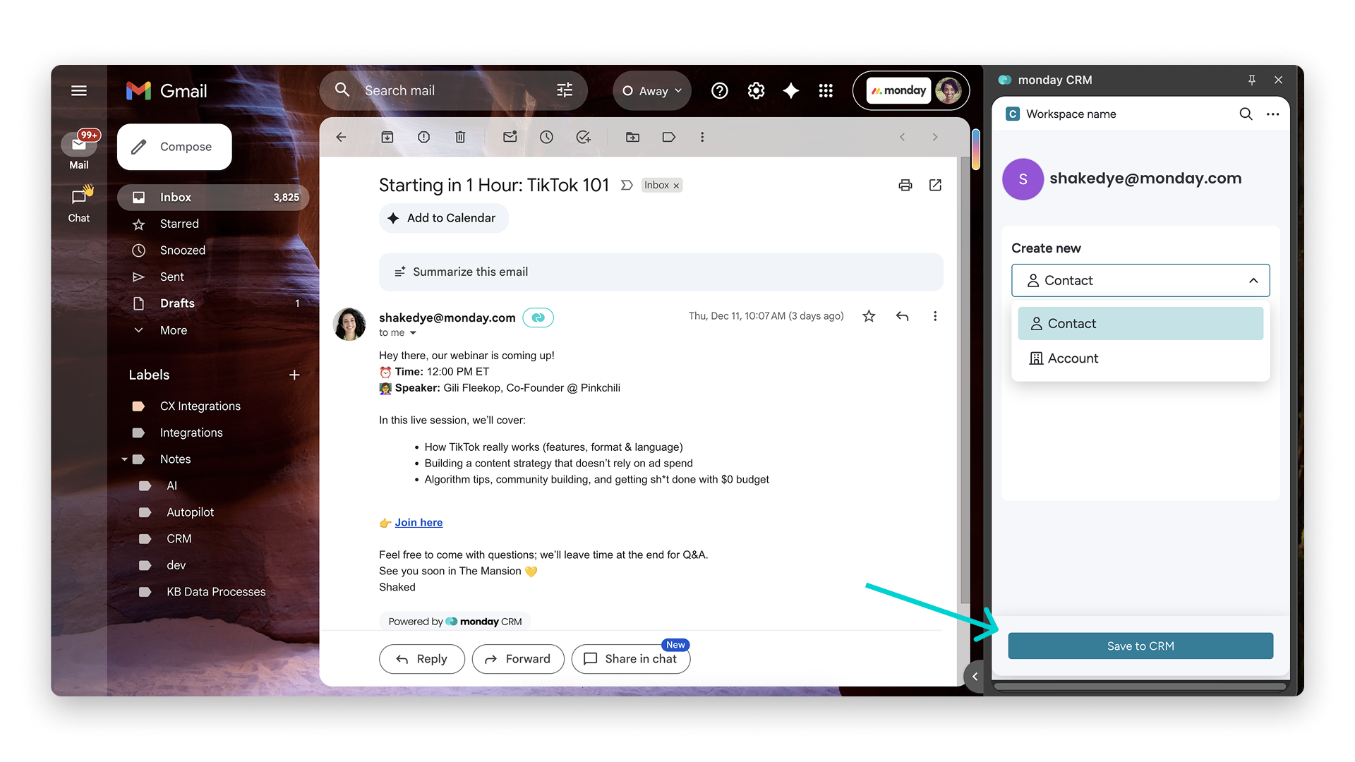Viewport: 1355px width, 762px height.
Task: Open monday CRM panel more options
Action: pyautogui.click(x=1272, y=114)
